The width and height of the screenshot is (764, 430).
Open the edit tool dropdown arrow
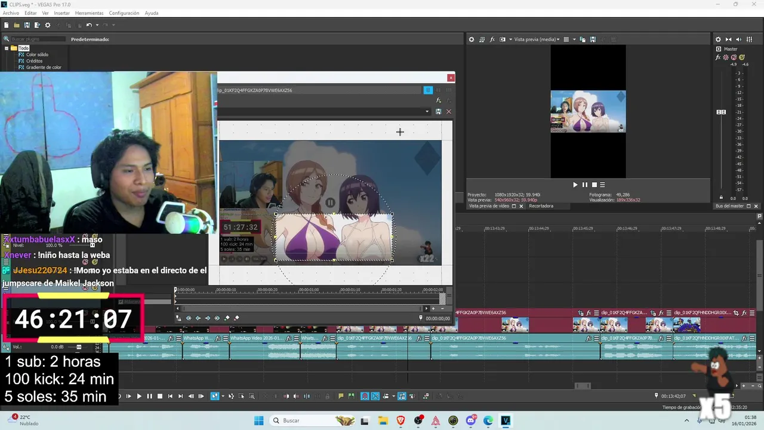click(x=222, y=396)
